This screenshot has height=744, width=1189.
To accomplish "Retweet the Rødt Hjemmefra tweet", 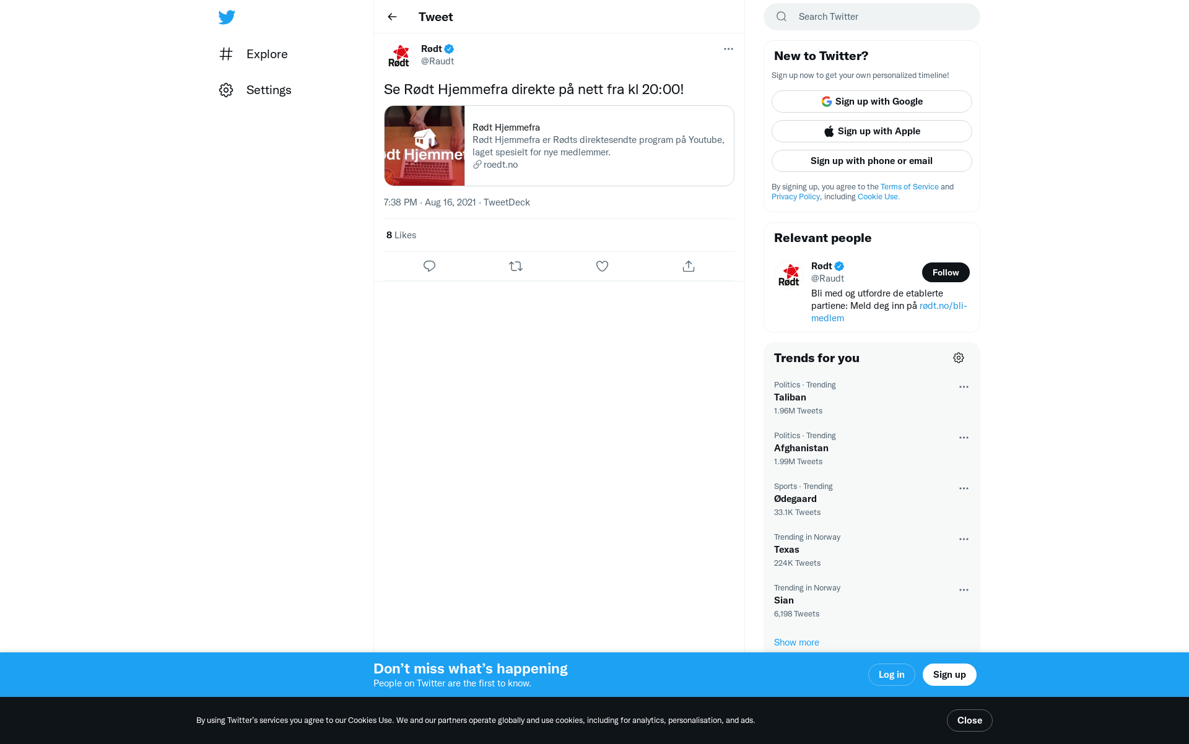I will tap(516, 266).
